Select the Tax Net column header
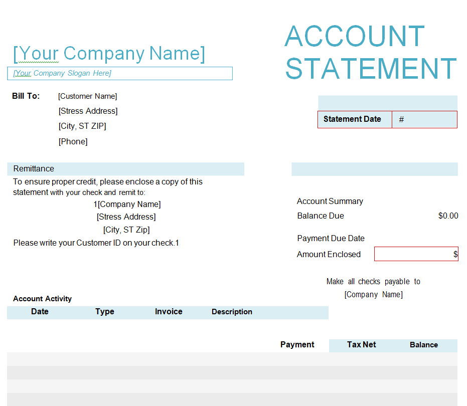Viewport: 467px width, 406px height. click(x=361, y=345)
